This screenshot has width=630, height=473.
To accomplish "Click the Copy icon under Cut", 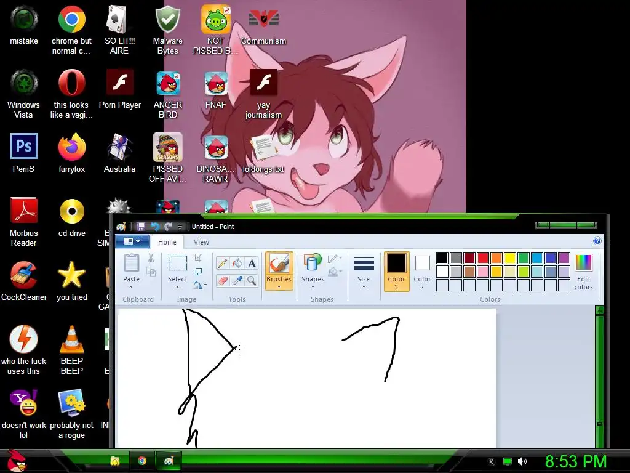I will 151,272.
